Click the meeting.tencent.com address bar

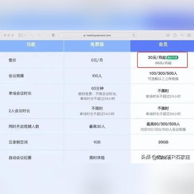97,35
